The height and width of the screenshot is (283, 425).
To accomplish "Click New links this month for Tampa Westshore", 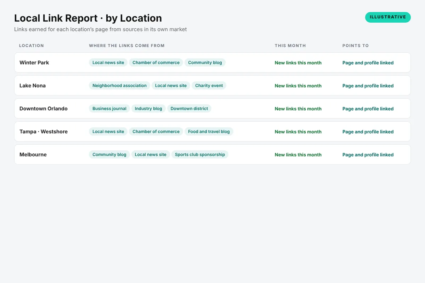I will (x=298, y=132).
